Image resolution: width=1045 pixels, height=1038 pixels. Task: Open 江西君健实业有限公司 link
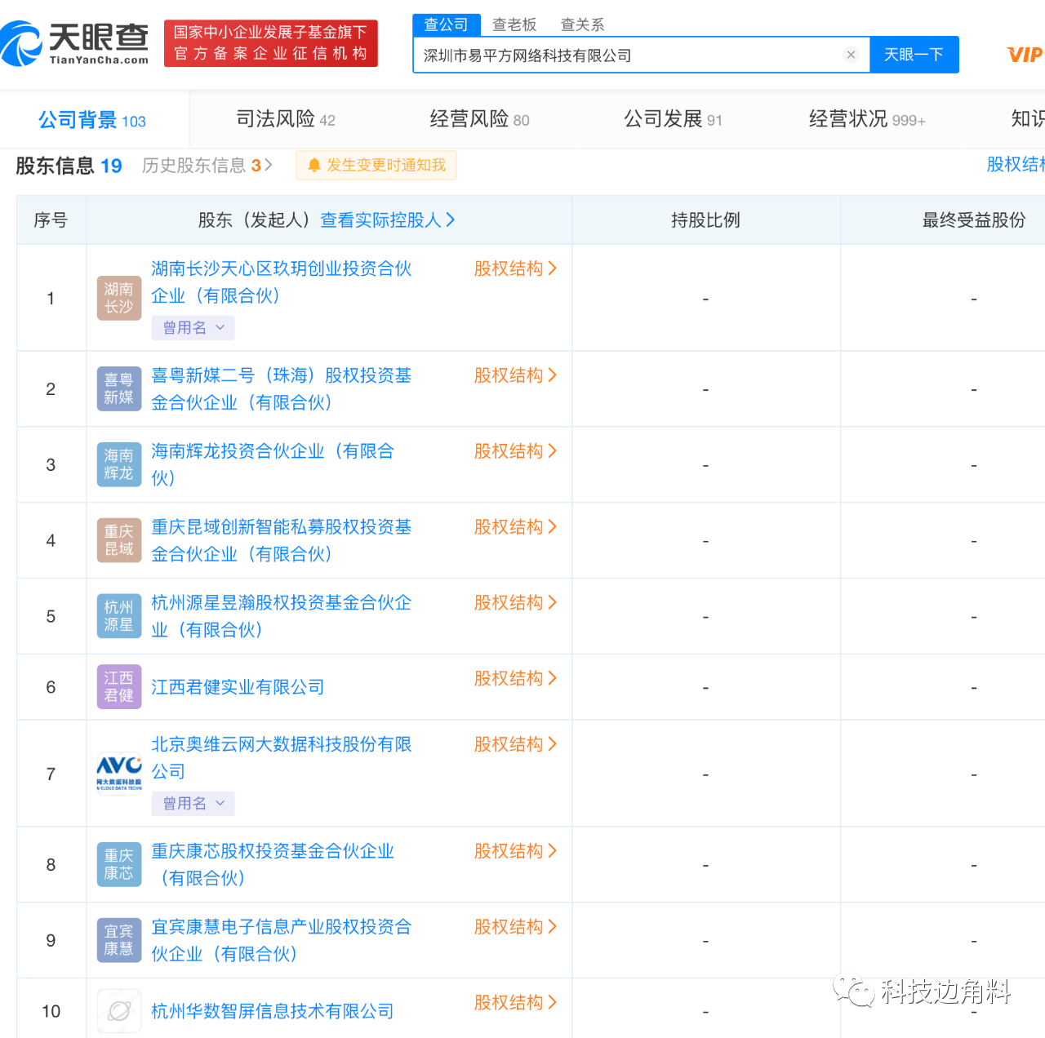(x=238, y=687)
